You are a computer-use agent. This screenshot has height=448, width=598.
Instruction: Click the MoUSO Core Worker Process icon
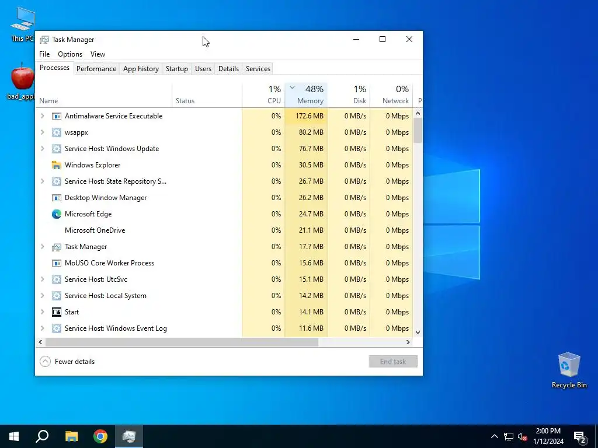click(x=57, y=263)
